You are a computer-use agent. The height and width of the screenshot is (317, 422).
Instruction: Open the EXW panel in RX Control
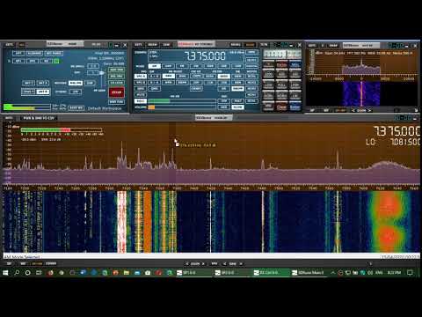pos(166,45)
